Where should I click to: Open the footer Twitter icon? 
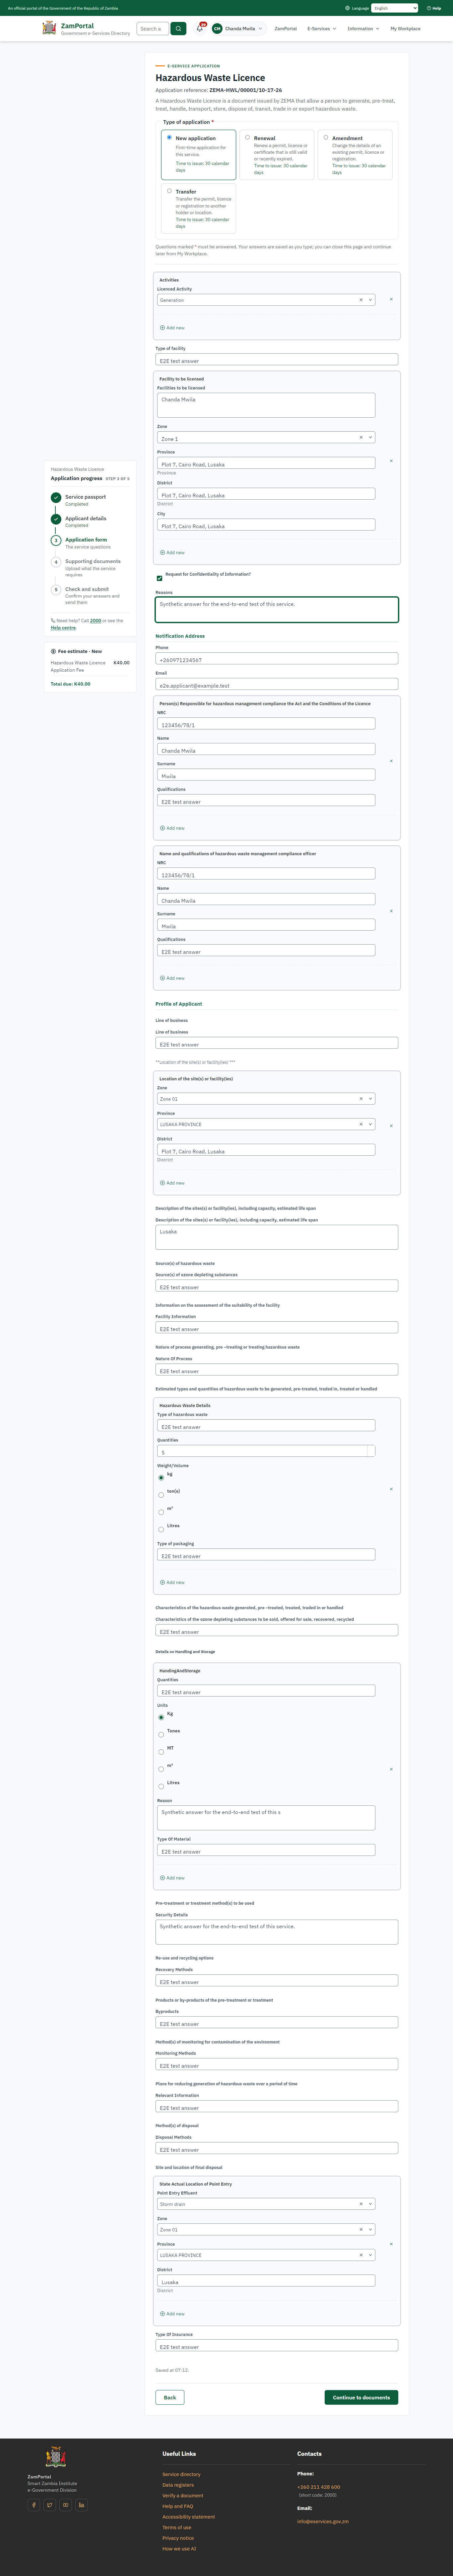50,2505
